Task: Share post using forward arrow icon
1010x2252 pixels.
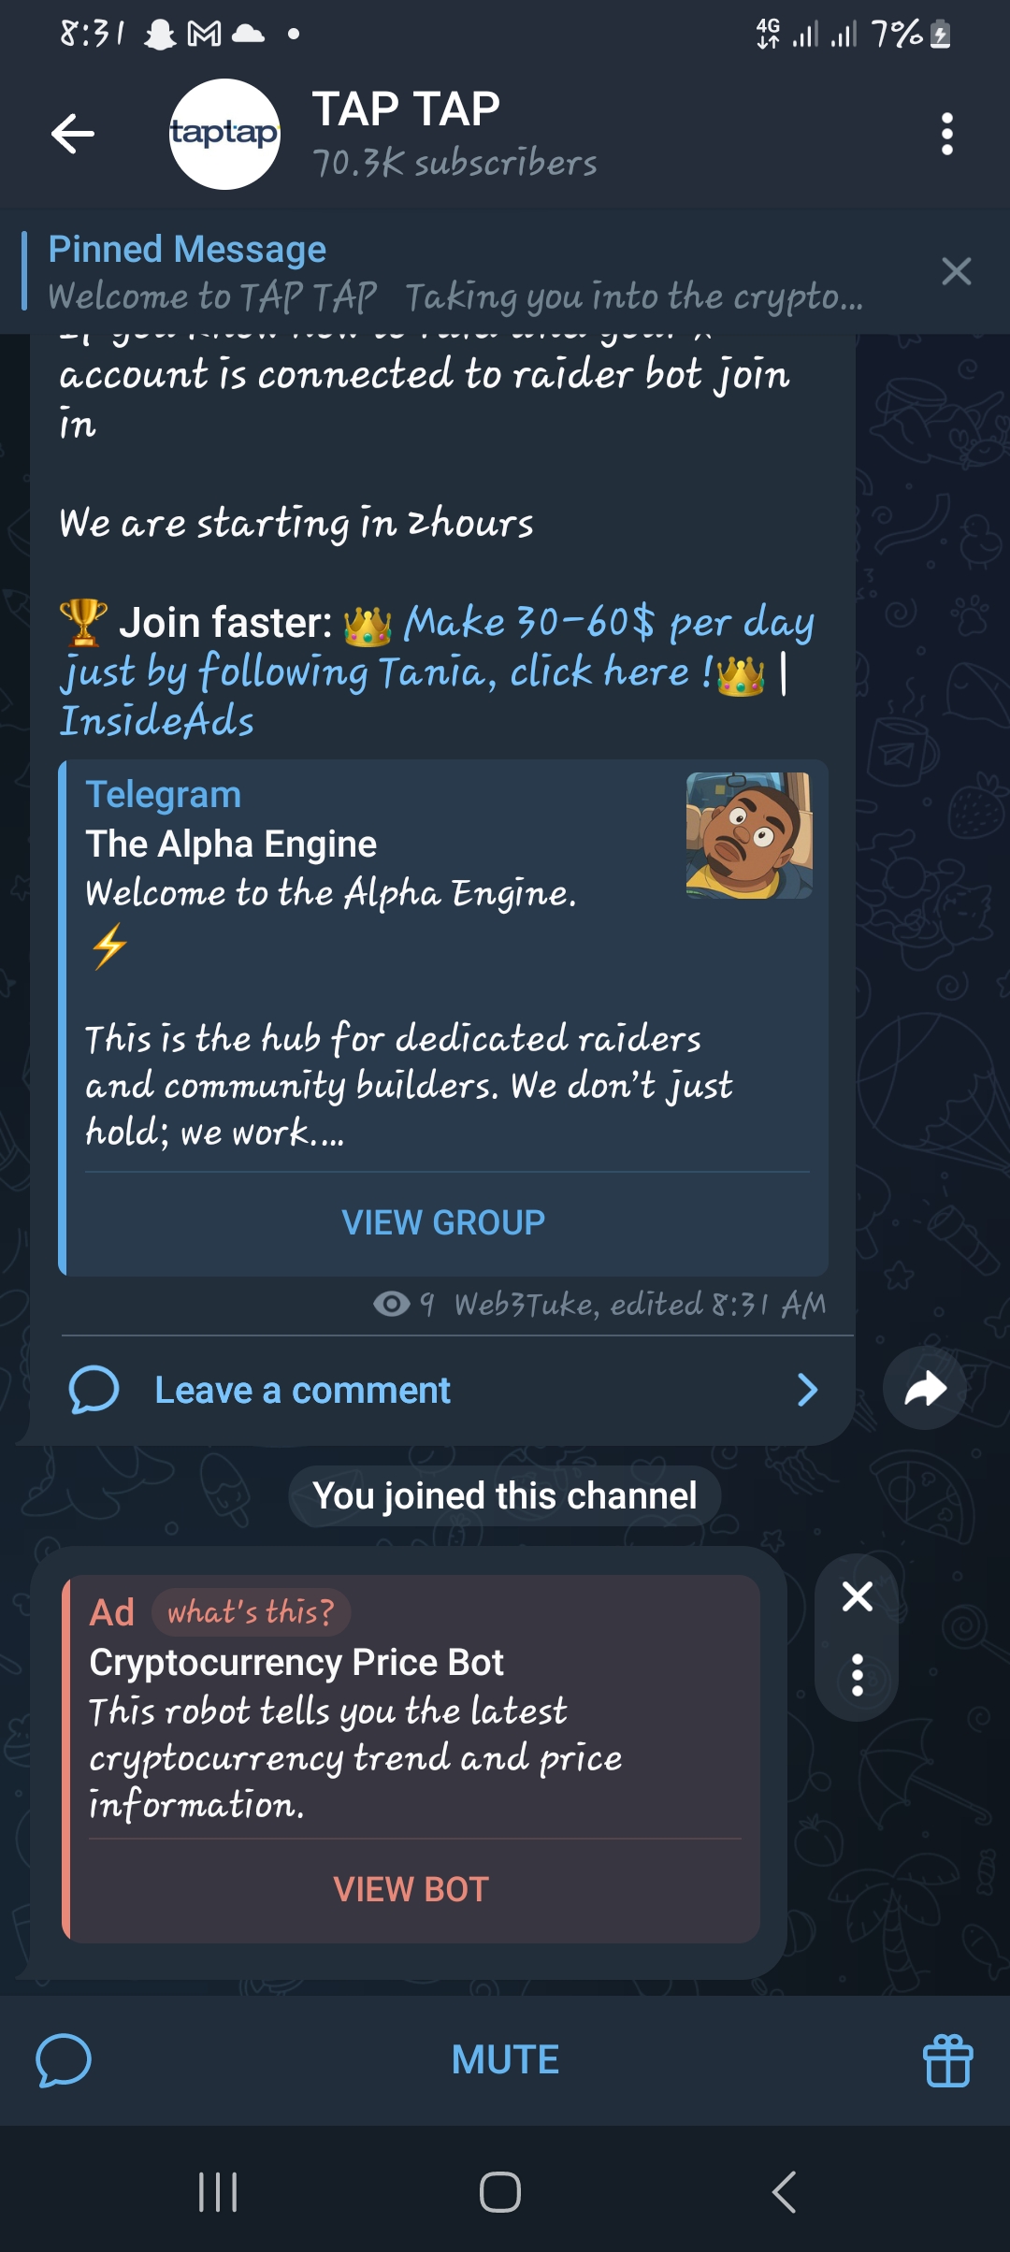Action: click(925, 1389)
